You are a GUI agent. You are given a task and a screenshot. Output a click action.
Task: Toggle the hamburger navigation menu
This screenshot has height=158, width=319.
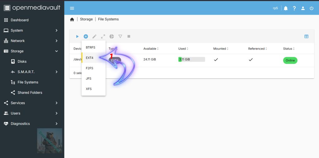pyautogui.click(x=72, y=8)
